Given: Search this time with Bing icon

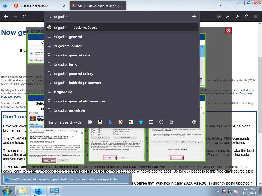Looking at the screenshot, I should coord(110,122).
